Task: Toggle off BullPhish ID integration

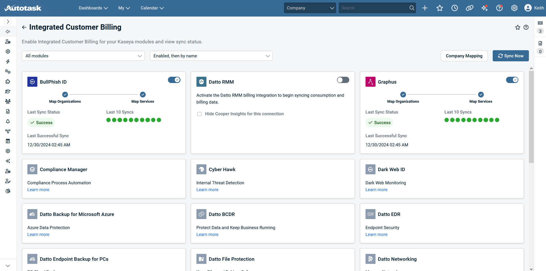Action: coord(174,80)
